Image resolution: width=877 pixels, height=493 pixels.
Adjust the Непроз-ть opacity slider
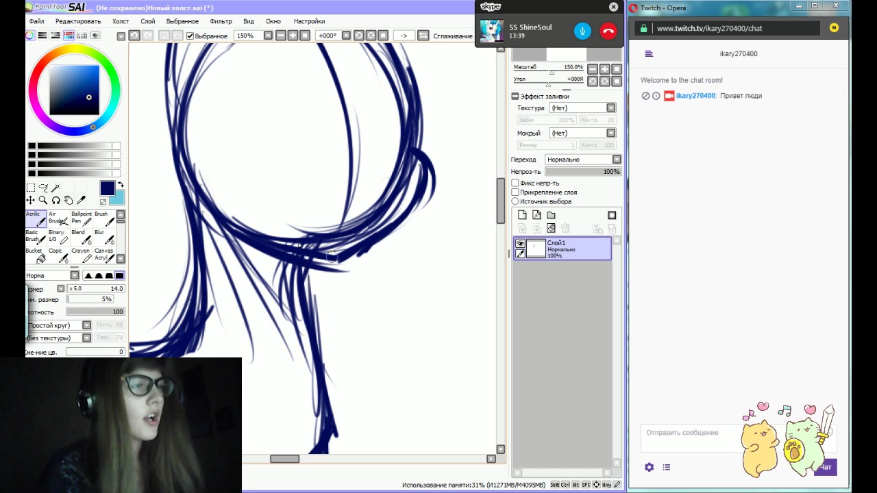click(583, 172)
